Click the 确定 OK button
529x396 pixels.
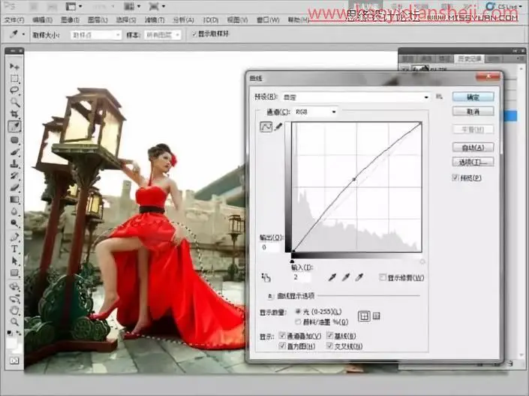(x=473, y=97)
